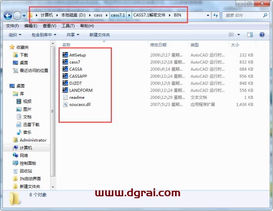Click 新建文件夹 button
Image resolution: width=273 pixels, height=211 pixels.
point(100,35)
